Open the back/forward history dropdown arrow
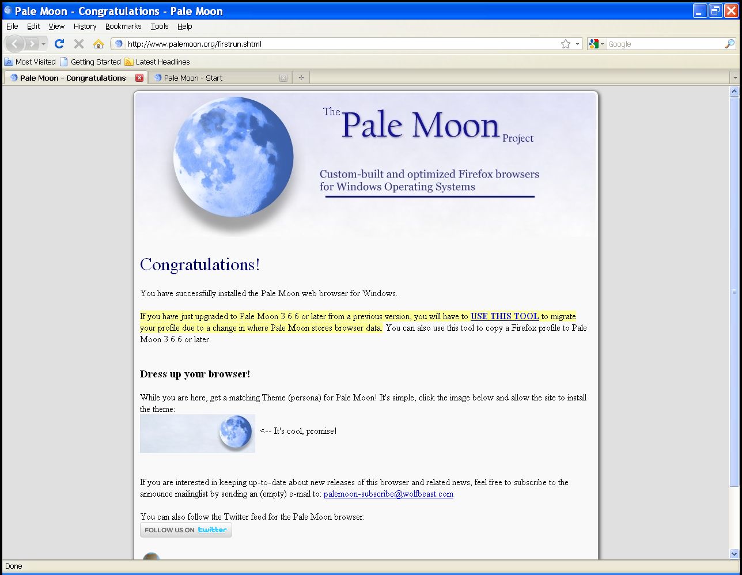The image size is (742, 575). (x=43, y=44)
